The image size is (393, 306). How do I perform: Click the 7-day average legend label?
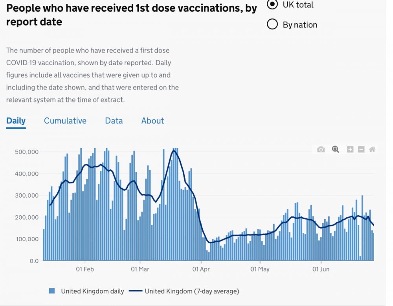(x=191, y=291)
